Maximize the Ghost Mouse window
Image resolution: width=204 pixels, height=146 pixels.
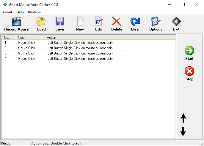[183, 4]
